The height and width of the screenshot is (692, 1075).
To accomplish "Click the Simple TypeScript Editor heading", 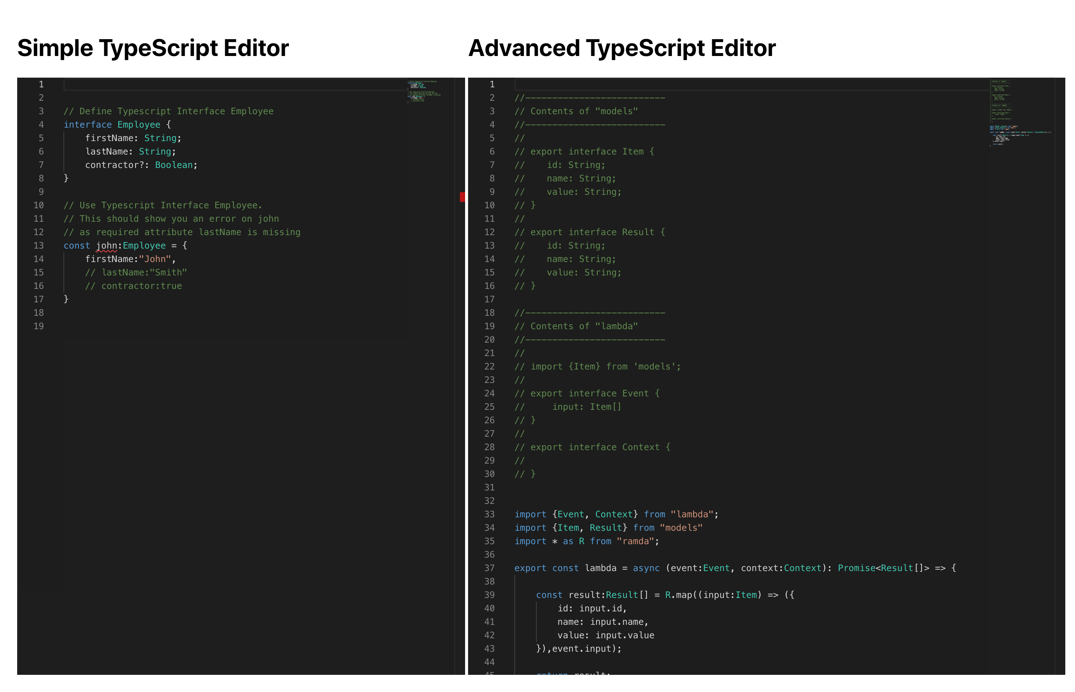I will click(x=153, y=48).
